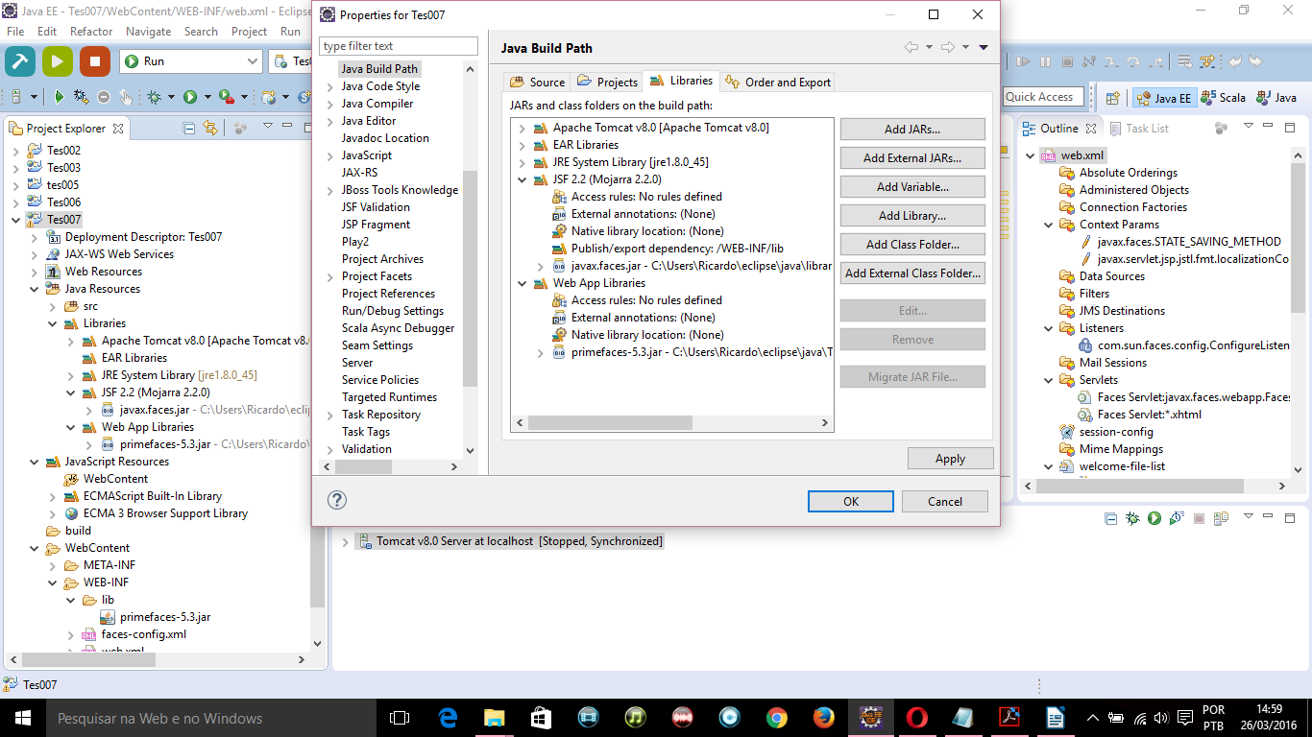Click the orange-red square stop button
This screenshot has height=737, width=1312.
(95, 61)
